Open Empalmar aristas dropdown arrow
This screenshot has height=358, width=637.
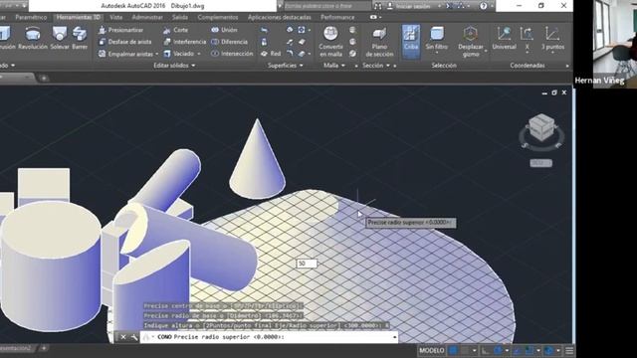[157, 54]
